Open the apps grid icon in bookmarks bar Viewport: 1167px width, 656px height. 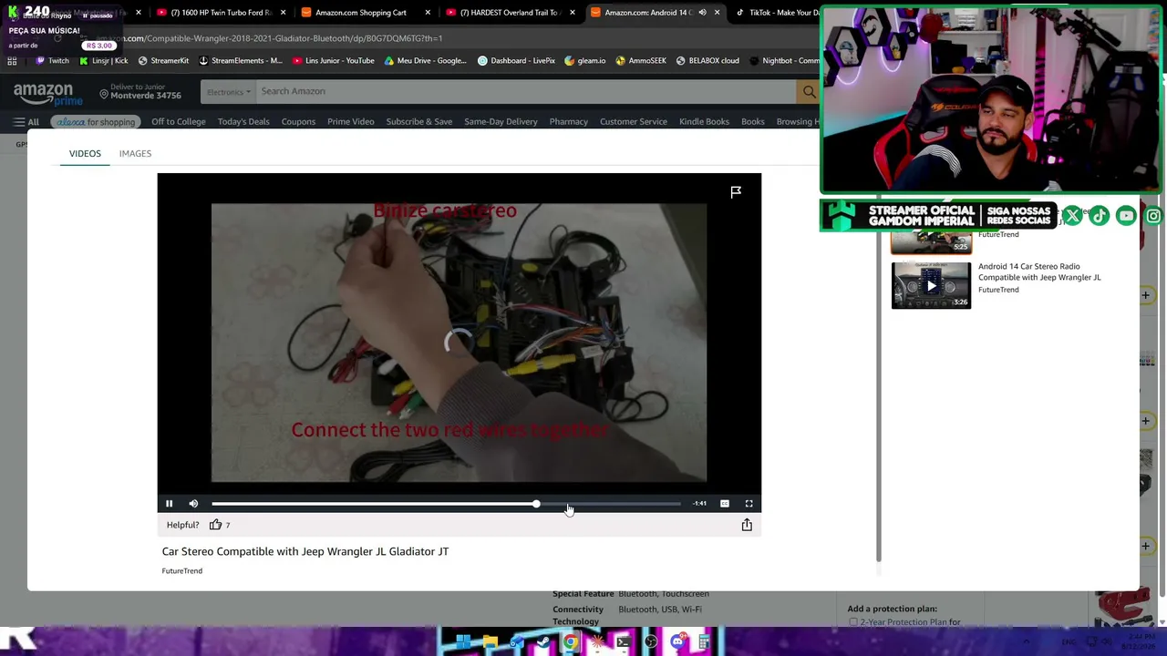coord(12,61)
